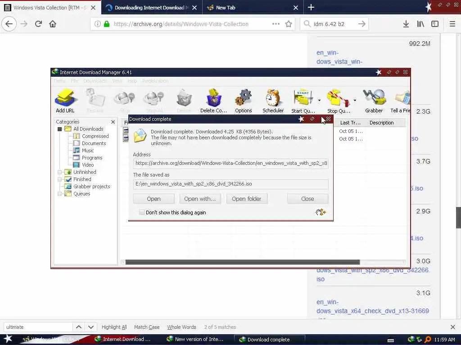Toggle Whole Words in find bar
Image resolution: width=461 pixels, height=345 pixels.
tap(181, 327)
